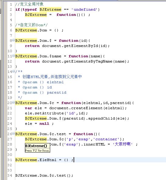166x180 pixels.
Task: Click the BJExtreme() hover tooltip
Action: click(x=36, y=146)
